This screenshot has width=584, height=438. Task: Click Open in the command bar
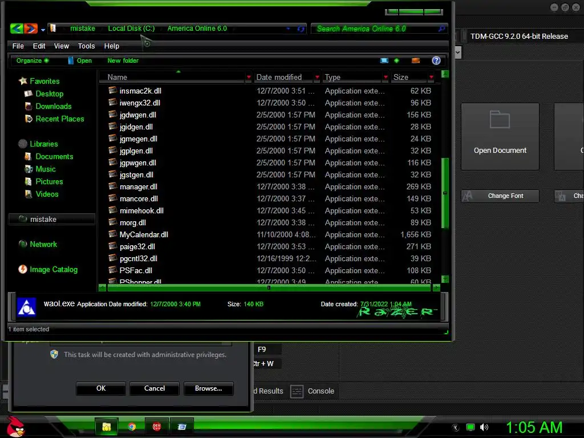coord(80,60)
